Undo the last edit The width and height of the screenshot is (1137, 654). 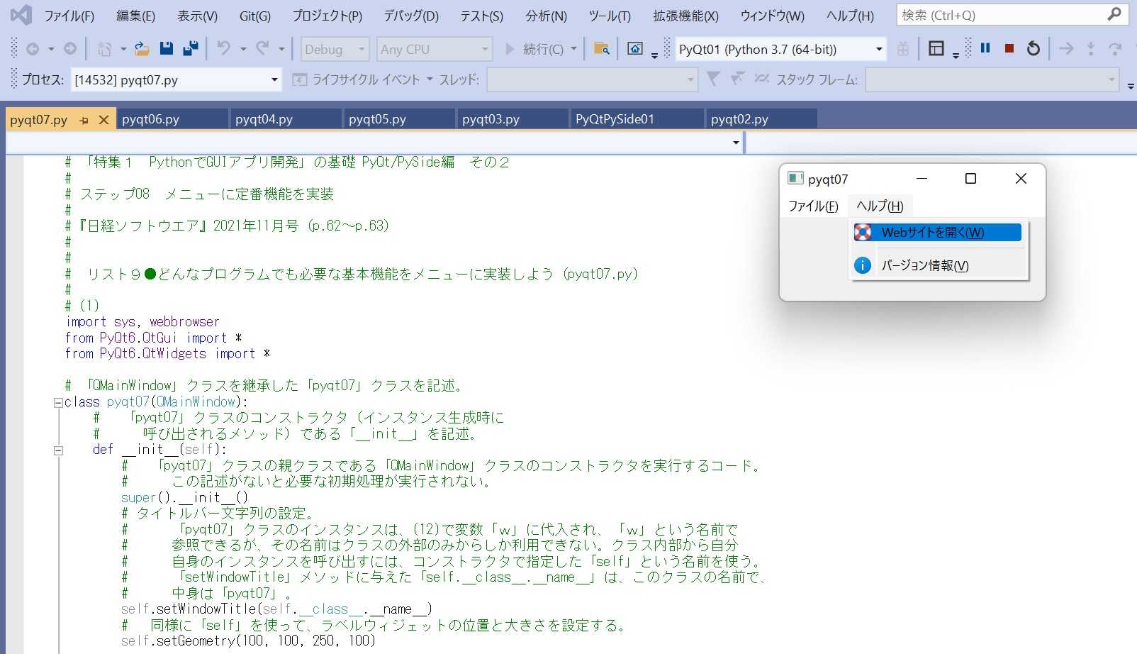[223, 48]
